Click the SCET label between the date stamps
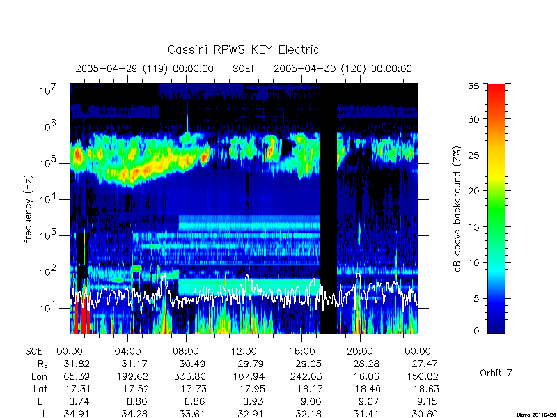The width and height of the screenshot is (557, 418). click(244, 68)
